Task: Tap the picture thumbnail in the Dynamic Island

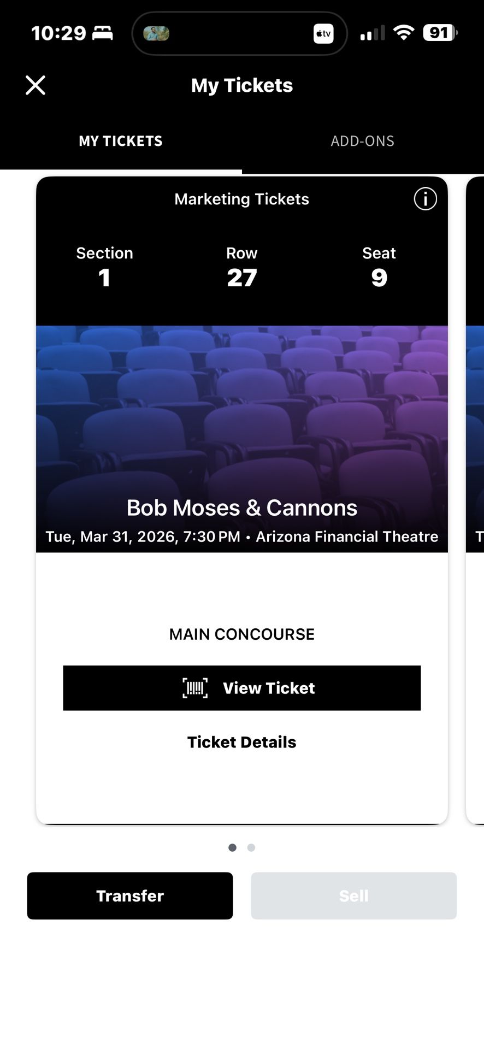Action: coord(157,33)
